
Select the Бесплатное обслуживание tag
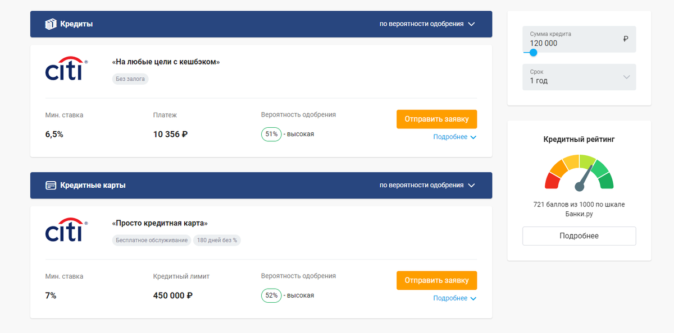(x=152, y=240)
